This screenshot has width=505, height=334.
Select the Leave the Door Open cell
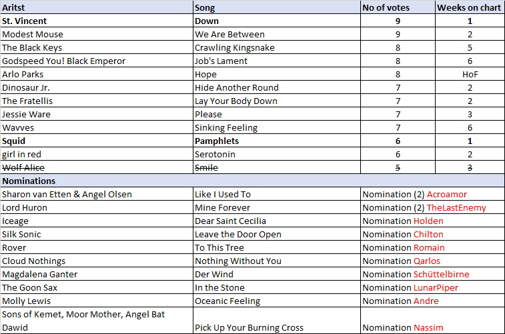277,234
